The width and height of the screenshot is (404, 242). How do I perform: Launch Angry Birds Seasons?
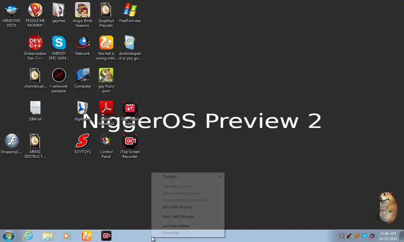coord(82,15)
